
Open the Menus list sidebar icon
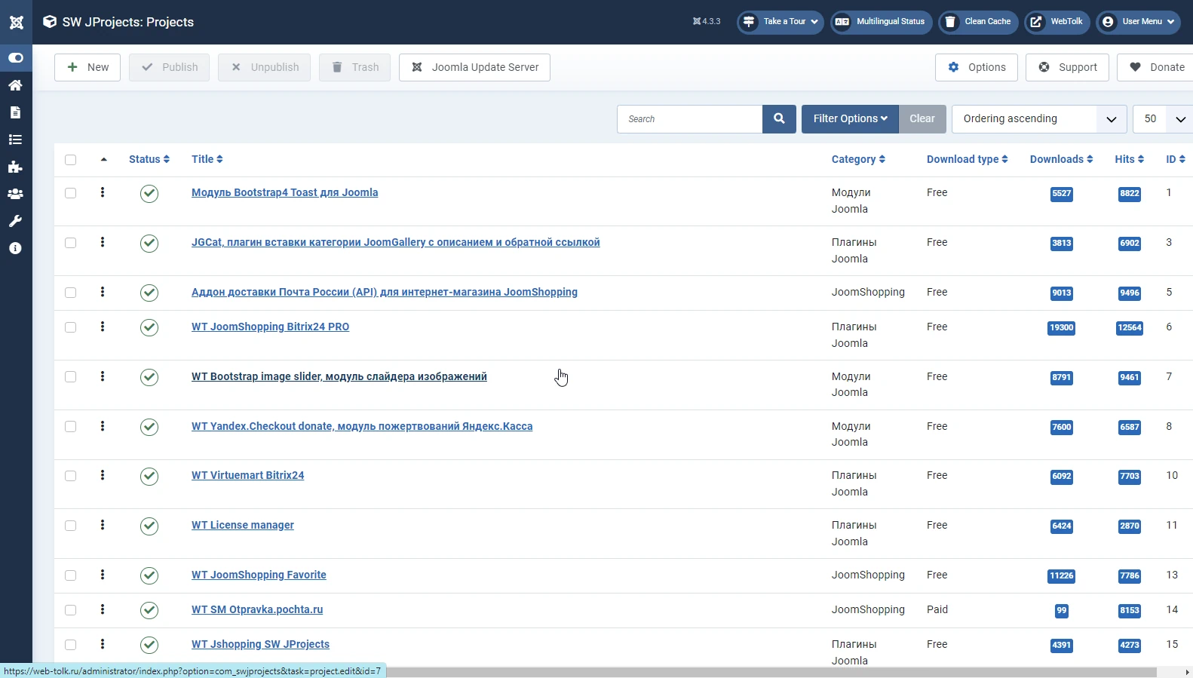point(15,140)
